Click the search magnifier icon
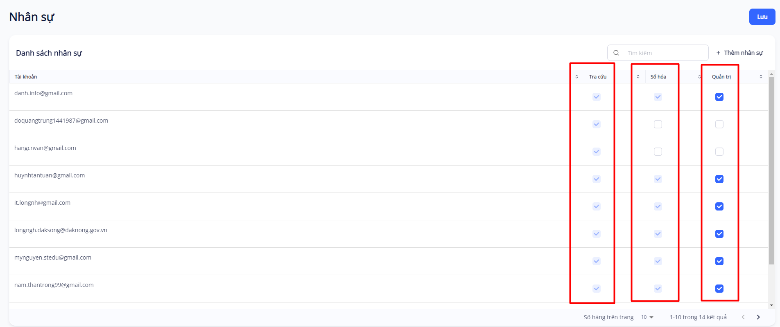 [616, 53]
